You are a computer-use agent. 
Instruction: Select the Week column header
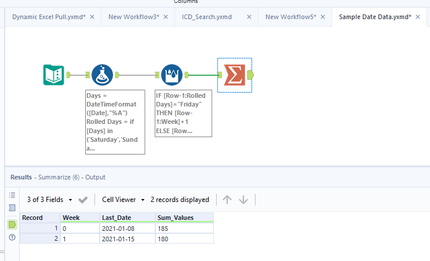click(80, 218)
